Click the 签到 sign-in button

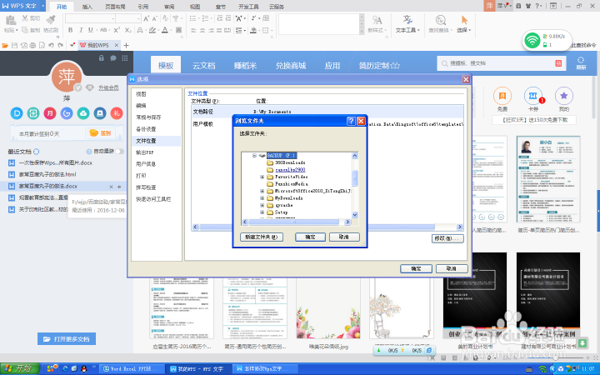(x=100, y=133)
